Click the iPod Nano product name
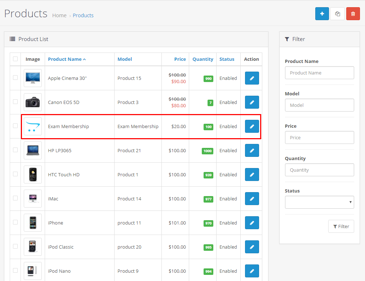This screenshot has width=365, height=281. point(59,271)
